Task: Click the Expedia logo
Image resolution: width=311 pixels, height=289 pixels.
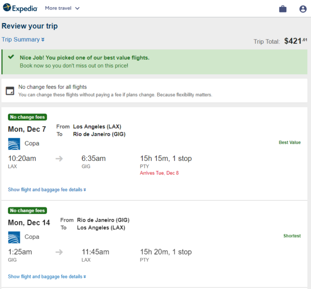Action: click(20, 8)
